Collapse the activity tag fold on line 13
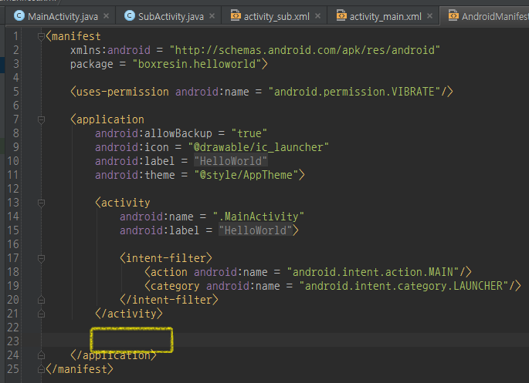Image resolution: width=529 pixels, height=383 pixels. point(41,203)
